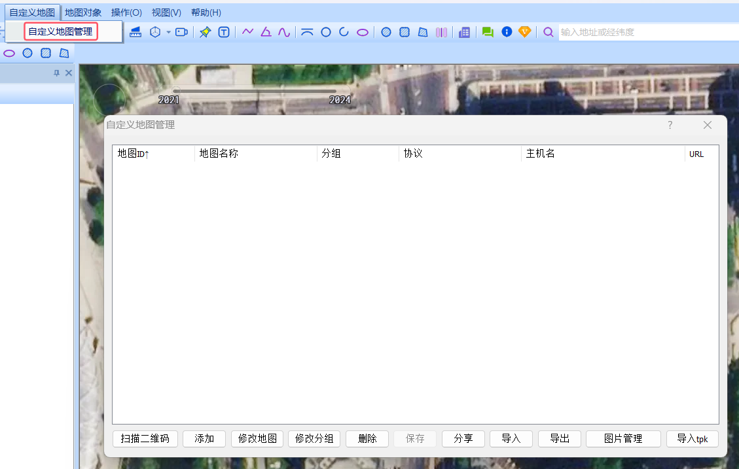Focus the address or coordinates search field
Screen dimensions: 739x469
[649, 32]
